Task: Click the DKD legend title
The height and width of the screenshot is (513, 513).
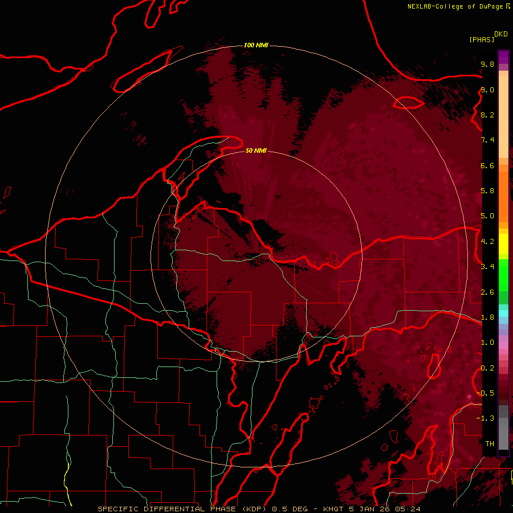Action: 500,34
